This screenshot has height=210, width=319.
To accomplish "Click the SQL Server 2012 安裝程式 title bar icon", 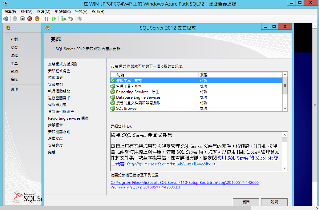I will 47,28.
